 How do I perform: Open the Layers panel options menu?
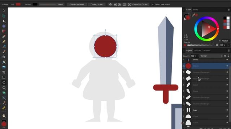[228, 51]
